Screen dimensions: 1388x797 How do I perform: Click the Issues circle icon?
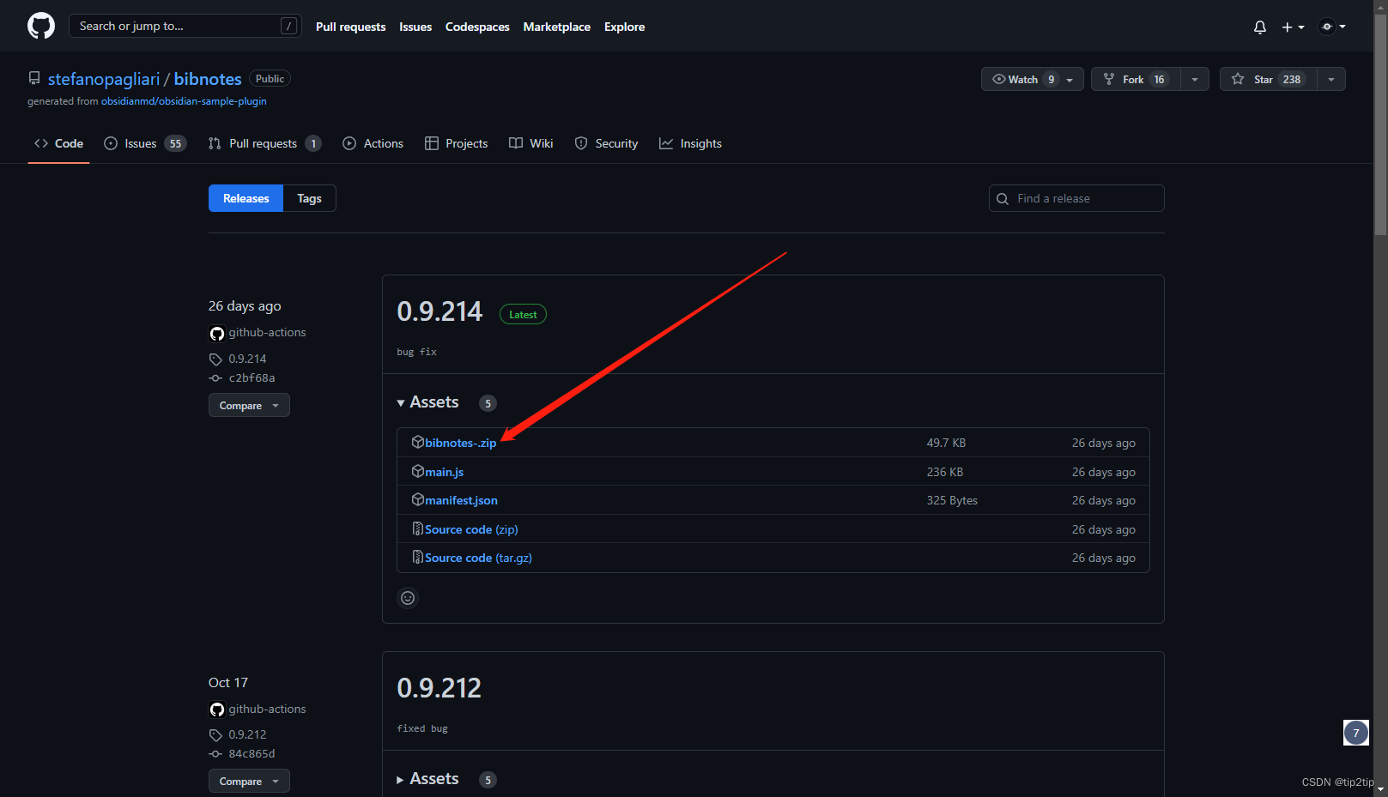[111, 143]
